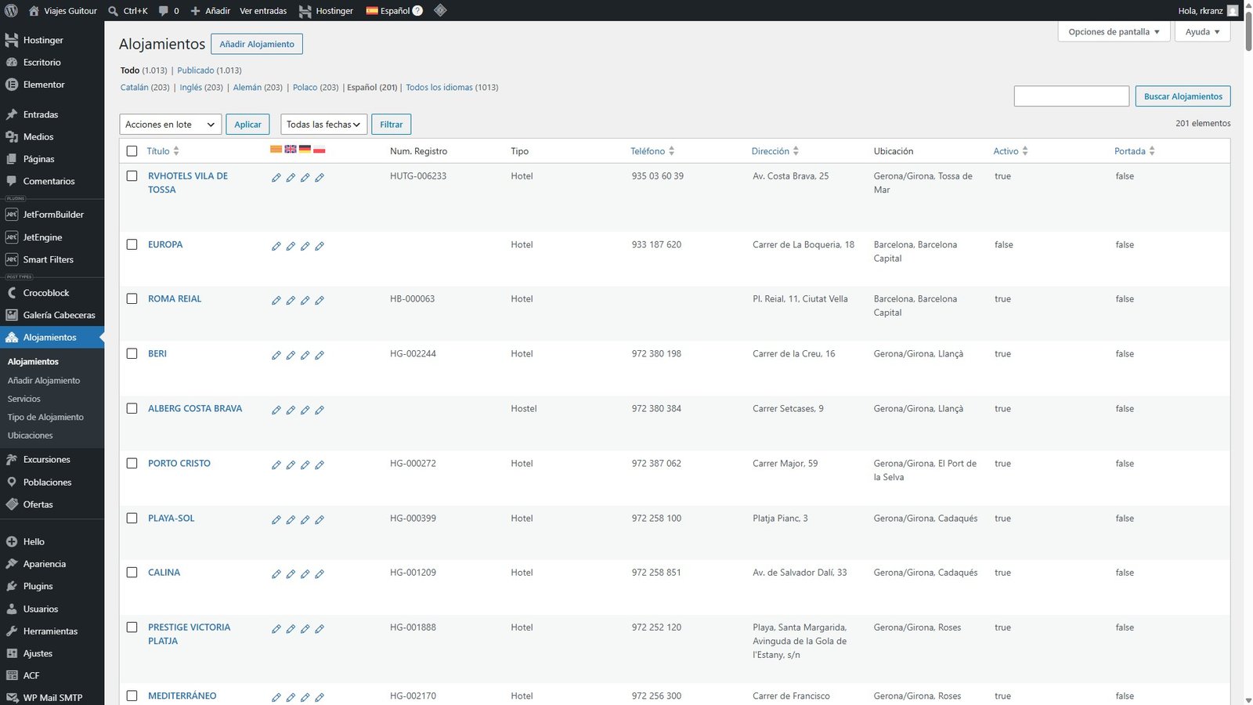Tick the checkbox for ROMA REIAL

[x=132, y=298]
